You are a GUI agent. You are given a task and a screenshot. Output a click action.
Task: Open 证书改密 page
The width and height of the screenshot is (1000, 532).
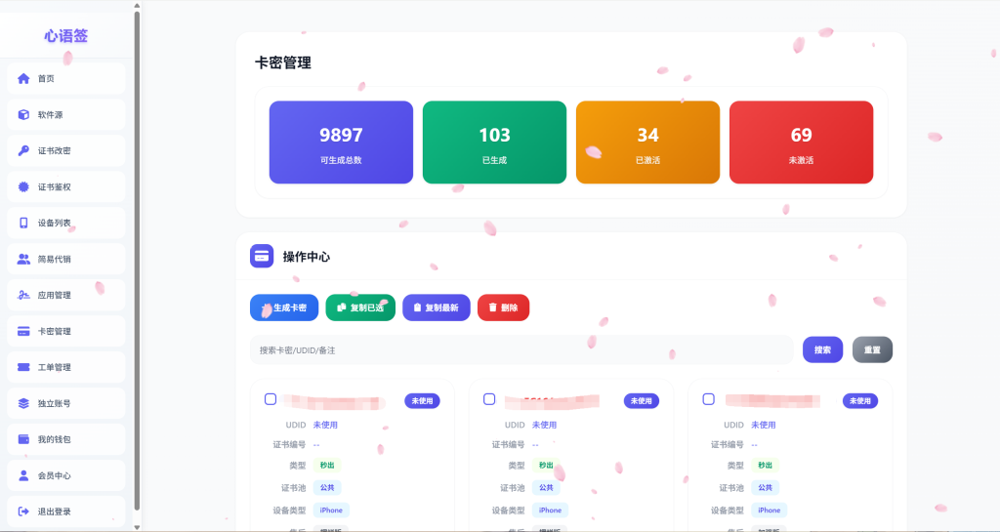[x=65, y=150]
